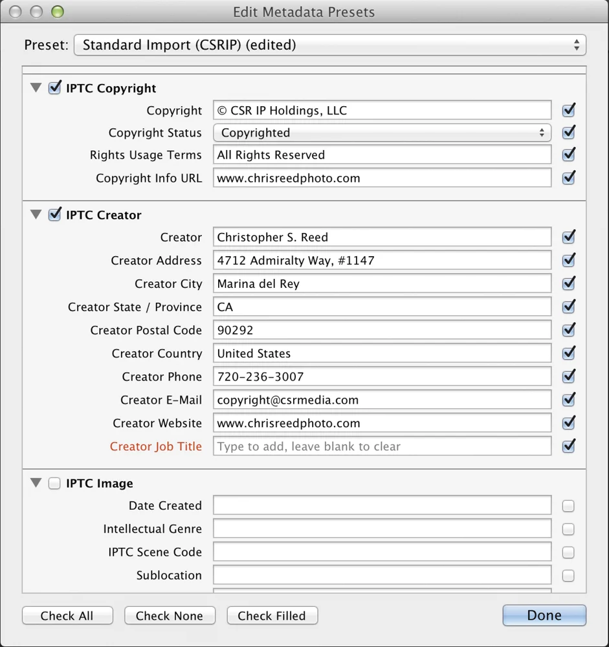This screenshot has width=609, height=647.
Task: Edit the Copyright text field
Action: (382, 110)
